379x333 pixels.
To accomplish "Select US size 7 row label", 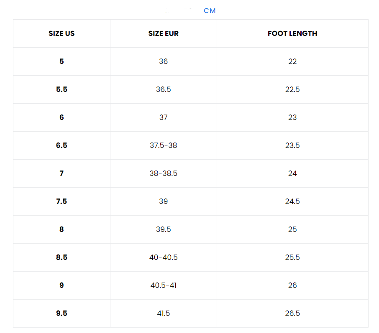I will point(61,173).
